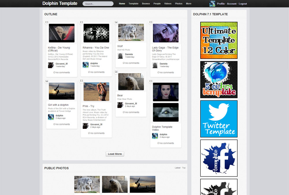Open the Photos menu item
The image size is (289, 195).
coord(179,4)
